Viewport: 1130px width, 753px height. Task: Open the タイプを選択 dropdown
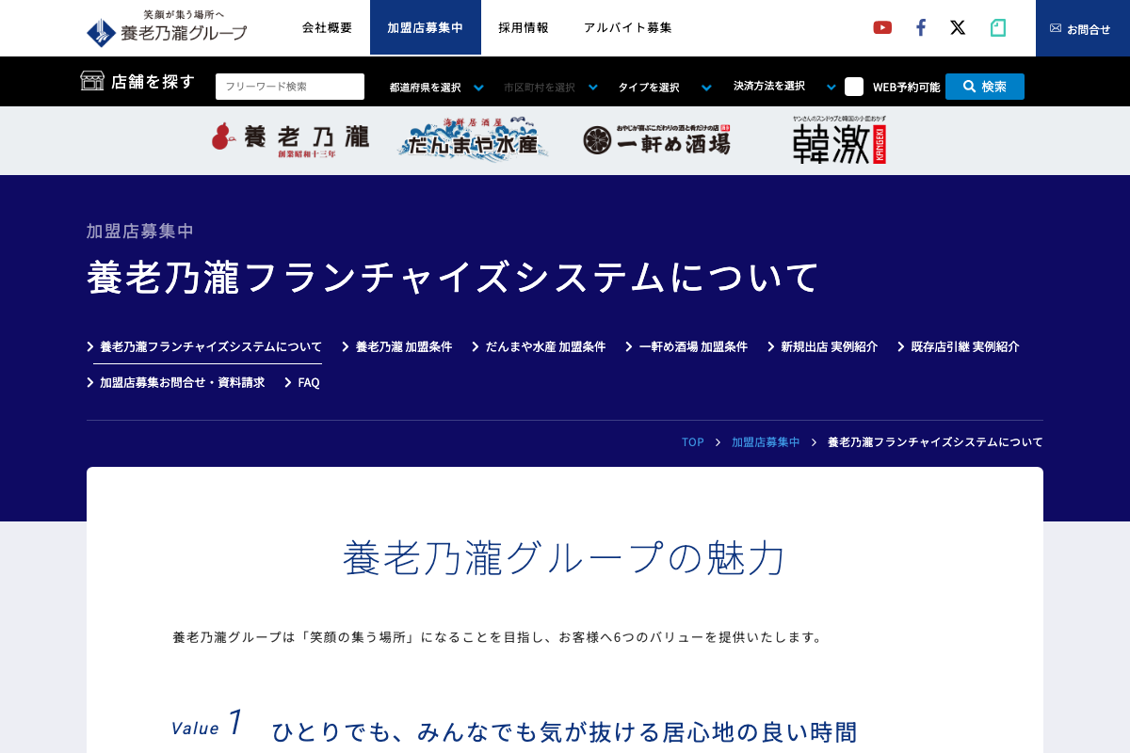665,87
